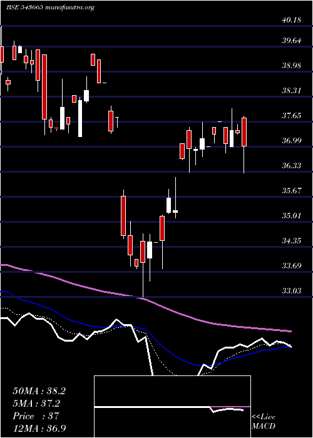Click the 12MA : 36.9 readout
The height and width of the screenshot is (438, 313).
click(x=39, y=429)
